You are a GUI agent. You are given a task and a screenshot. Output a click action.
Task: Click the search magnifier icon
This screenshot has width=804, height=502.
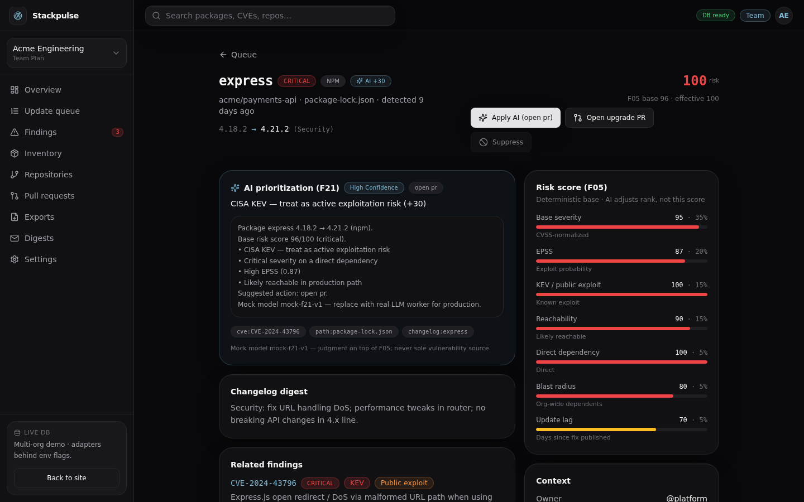pyautogui.click(x=156, y=16)
